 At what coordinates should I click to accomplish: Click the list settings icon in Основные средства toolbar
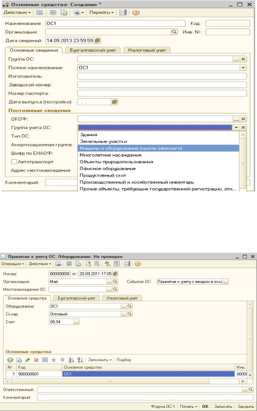pyautogui.click(x=123, y=12)
